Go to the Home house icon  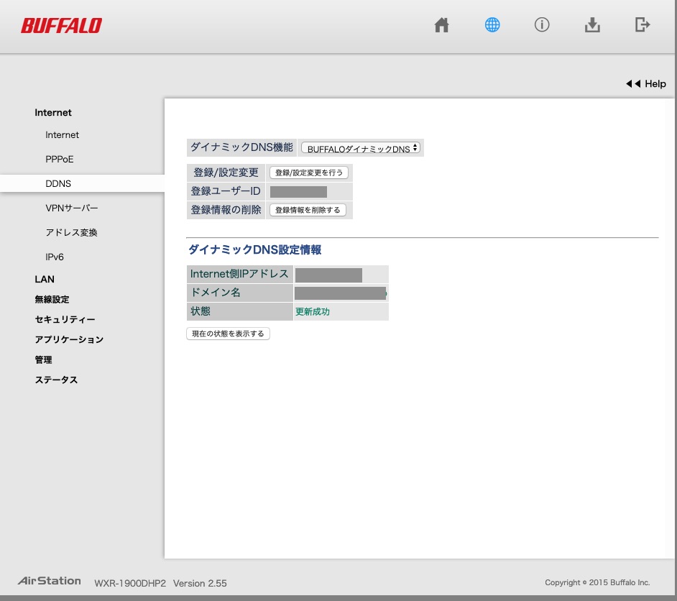pyautogui.click(x=441, y=25)
